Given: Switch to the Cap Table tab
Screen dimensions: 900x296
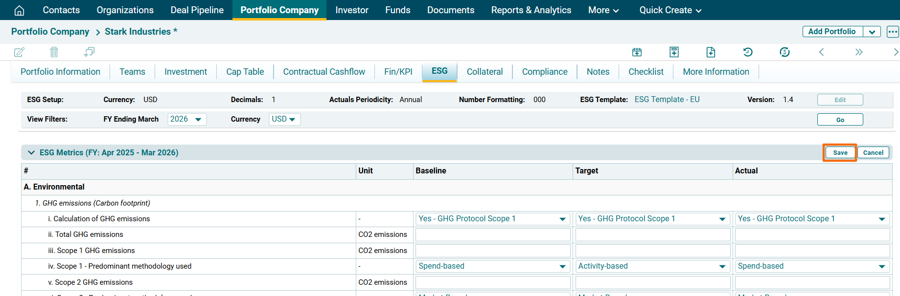Looking at the screenshot, I should [x=245, y=72].
